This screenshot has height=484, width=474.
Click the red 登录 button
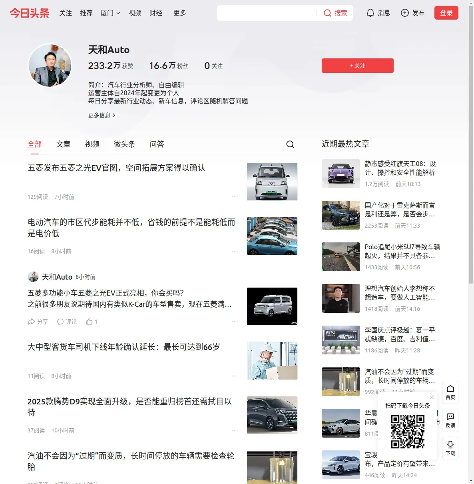pos(446,13)
